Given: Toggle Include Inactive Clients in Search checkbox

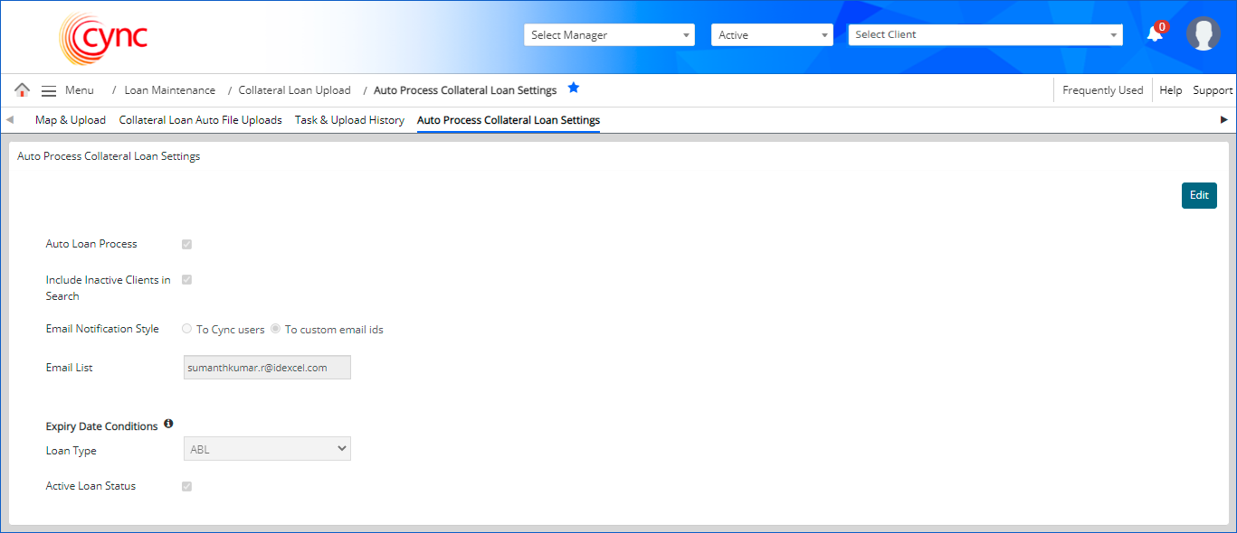Looking at the screenshot, I should pos(187,280).
